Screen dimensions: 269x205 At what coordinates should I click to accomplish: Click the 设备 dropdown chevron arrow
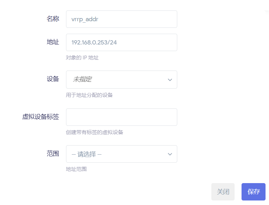(x=170, y=80)
